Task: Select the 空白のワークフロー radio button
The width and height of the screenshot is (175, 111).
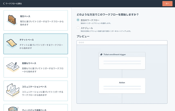Action: (78, 20)
